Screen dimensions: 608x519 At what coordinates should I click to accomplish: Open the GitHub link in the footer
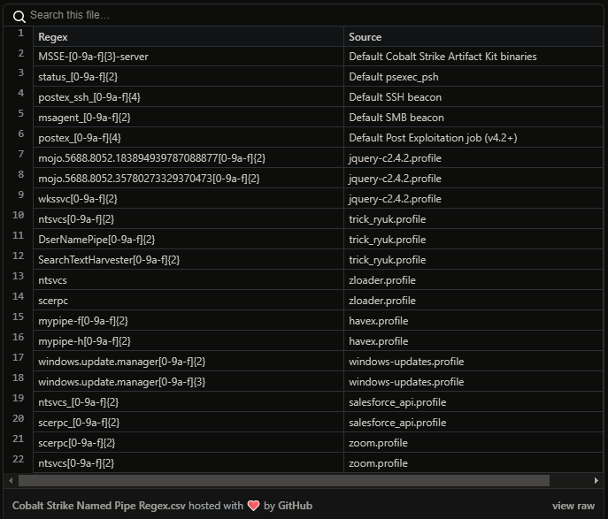tap(295, 506)
